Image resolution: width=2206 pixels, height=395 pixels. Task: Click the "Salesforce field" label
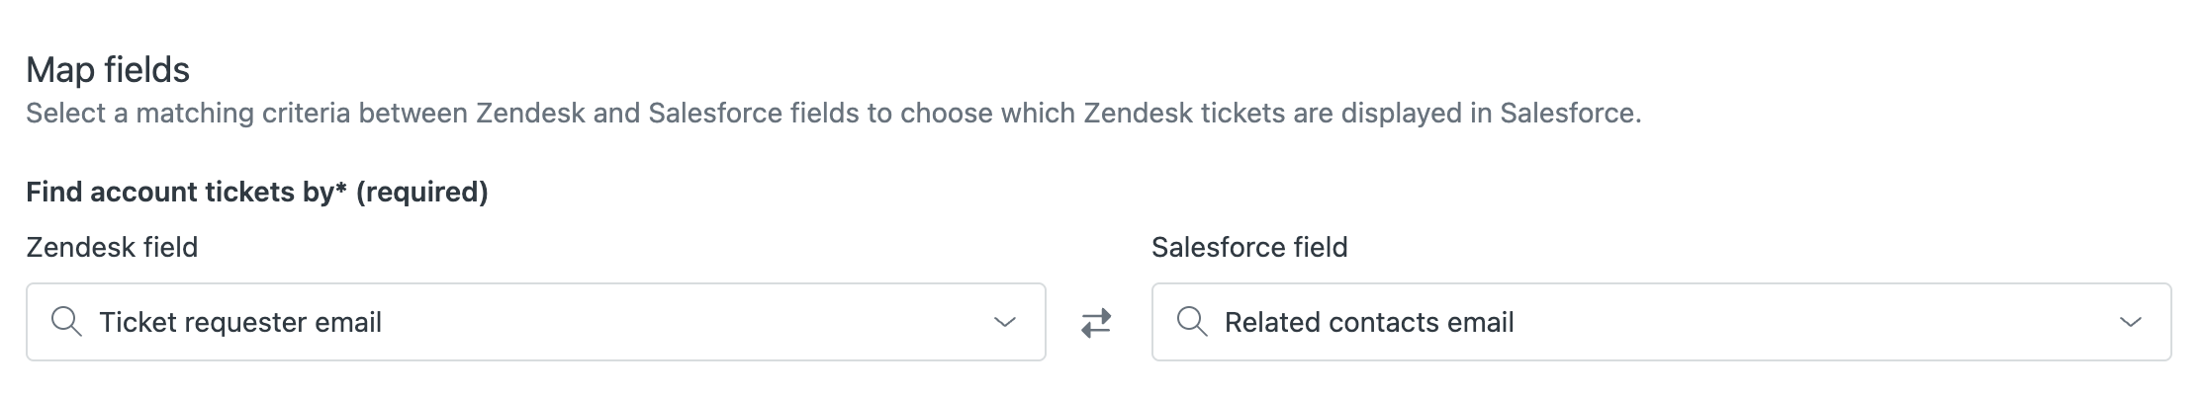tap(1249, 247)
